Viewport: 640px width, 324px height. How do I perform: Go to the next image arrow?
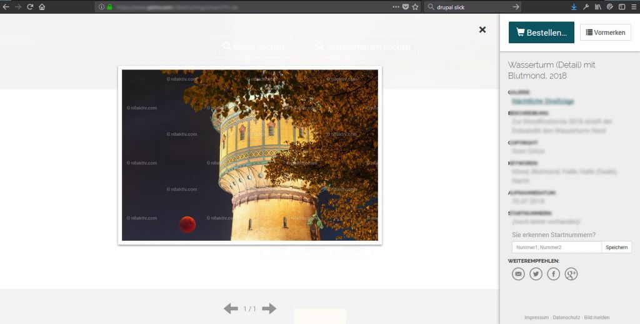pos(269,308)
